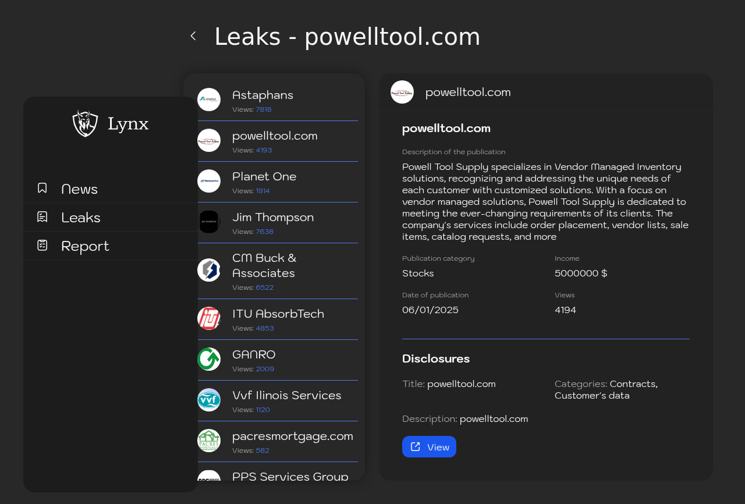
Task: Open News section in sidebar
Action: pyautogui.click(x=111, y=189)
